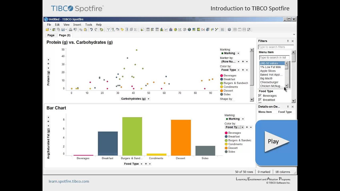Insert a Combination Chart visualization
Image resolution: width=340 pixels, height=191 pixels.
(x=171, y=29)
